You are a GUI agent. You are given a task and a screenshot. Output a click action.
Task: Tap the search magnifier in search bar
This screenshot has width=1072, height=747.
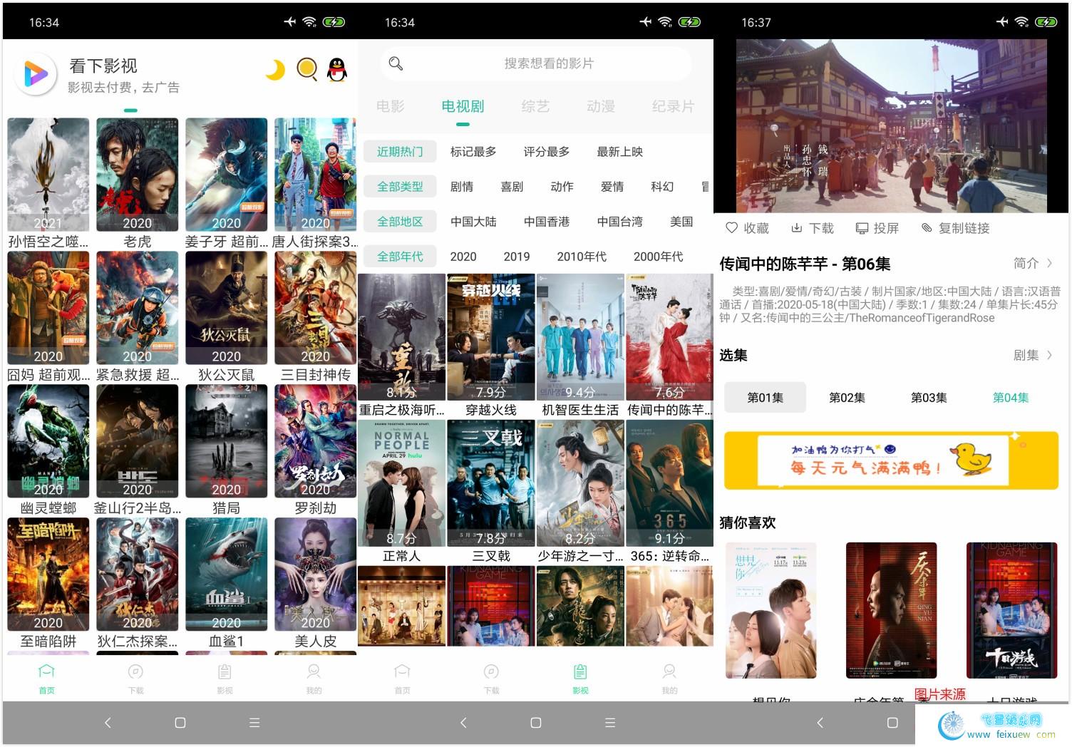396,63
